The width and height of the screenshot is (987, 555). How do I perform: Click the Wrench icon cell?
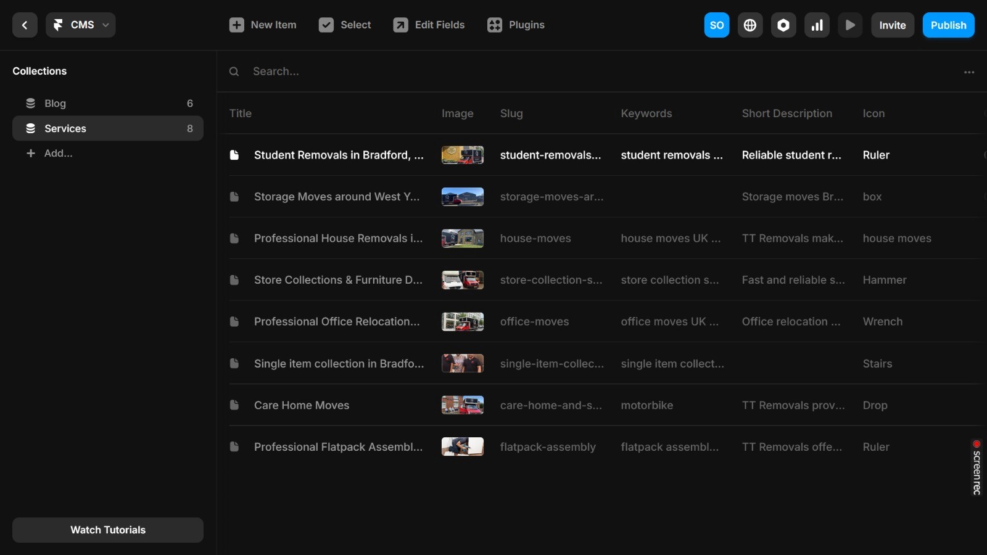pos(883,321)
